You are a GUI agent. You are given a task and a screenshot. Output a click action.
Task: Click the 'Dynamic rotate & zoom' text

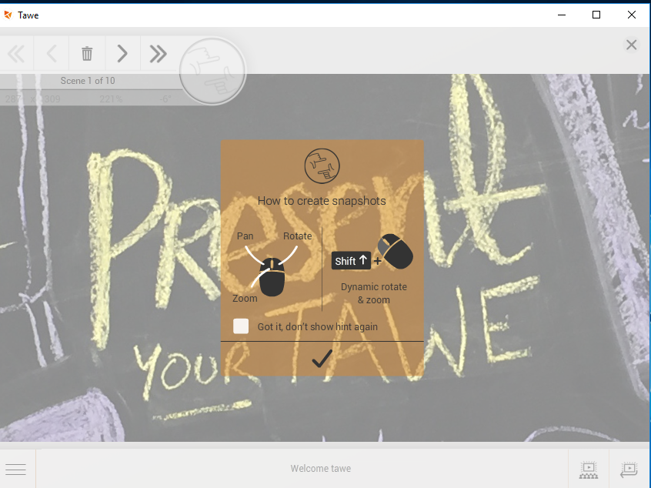(374, 293)
